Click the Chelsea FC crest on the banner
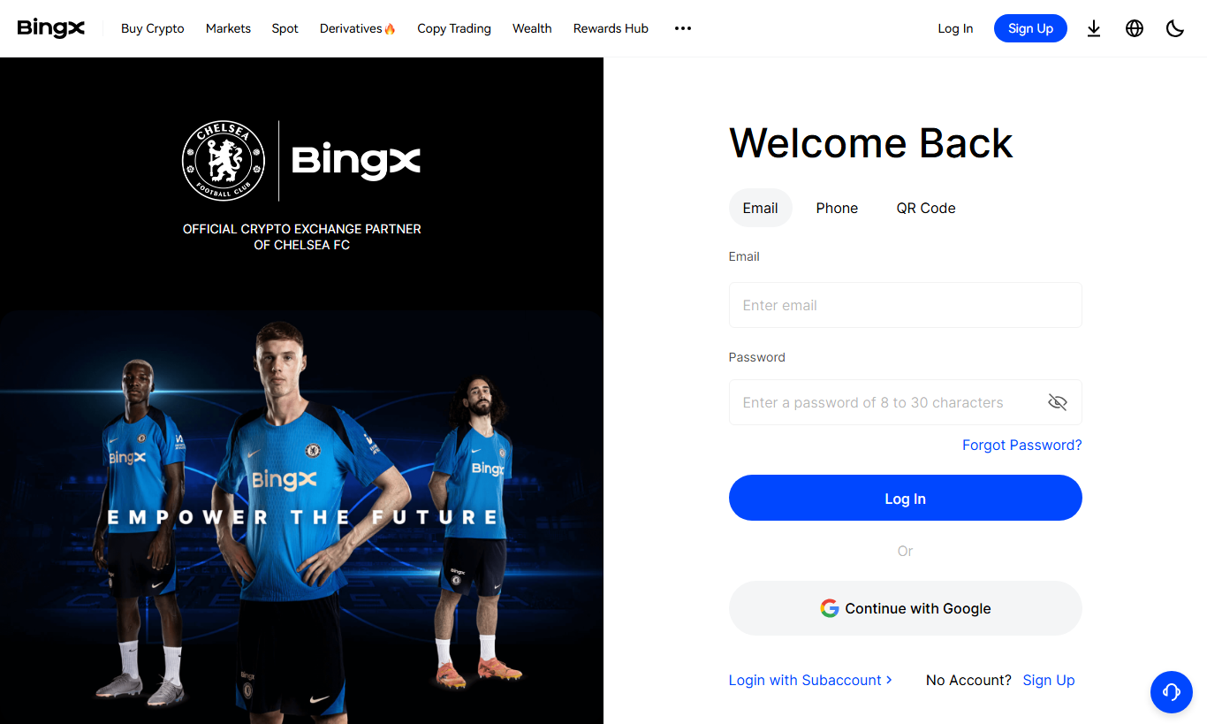This screenshot has width=1207, height=724. click(x=223, y=161)
